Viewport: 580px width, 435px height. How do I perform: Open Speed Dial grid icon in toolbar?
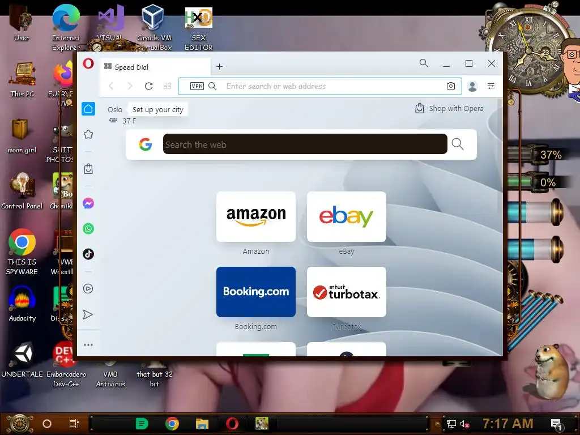click(x=167, y=86)
